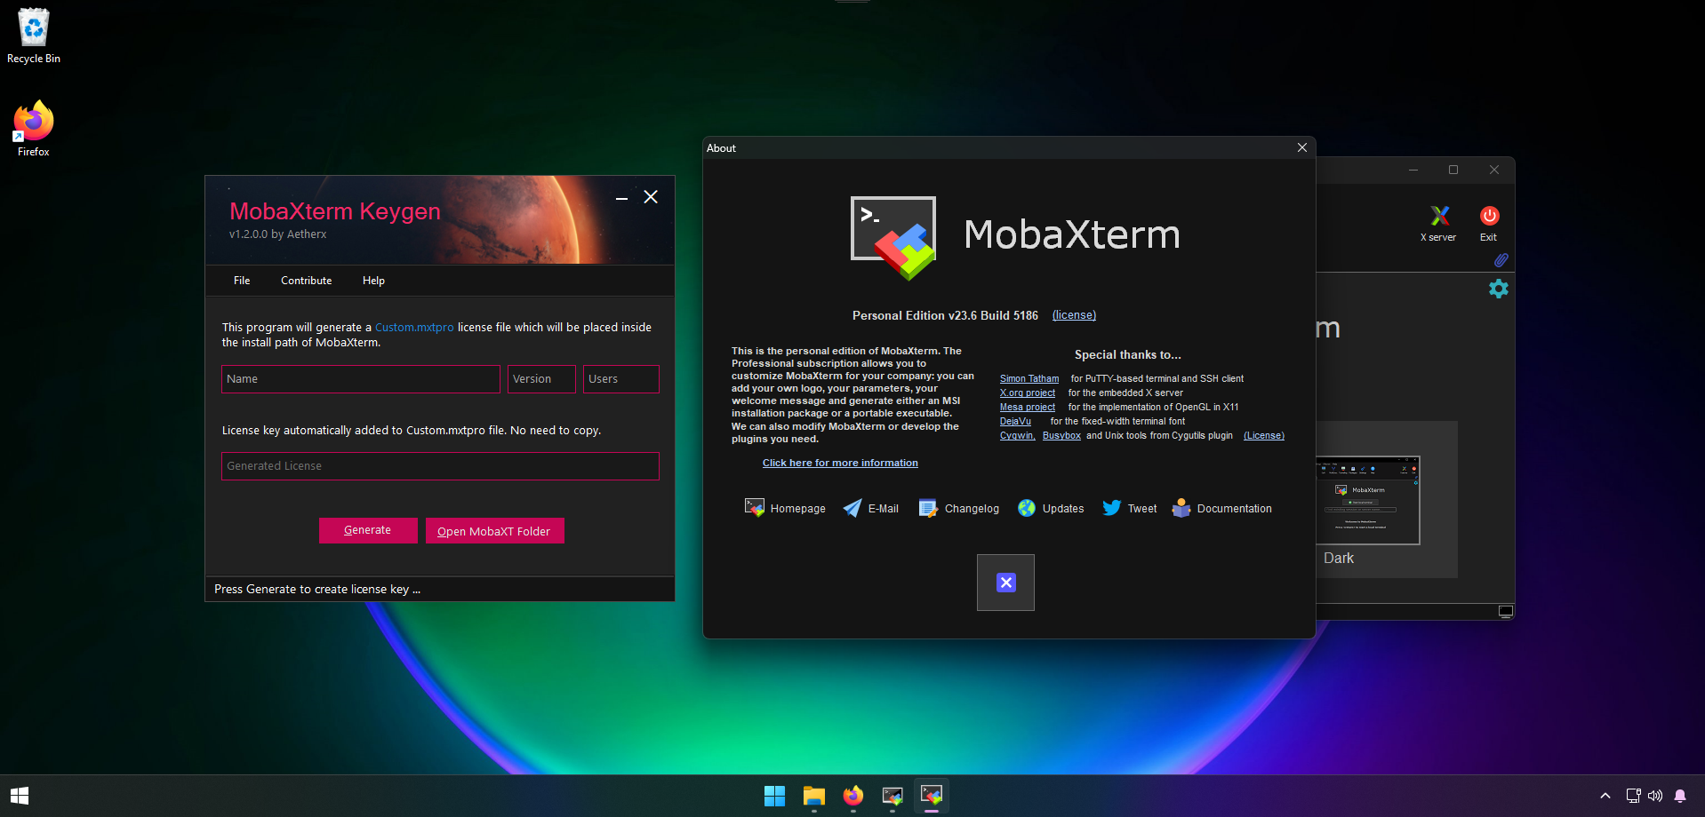Select the Firefox desktop shortcut

pos(34,130)
